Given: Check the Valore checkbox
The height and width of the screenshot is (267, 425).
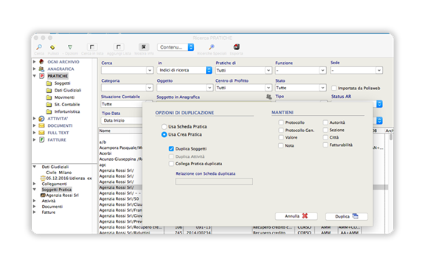Looking at the screenshot, I should tap(281, 137).
